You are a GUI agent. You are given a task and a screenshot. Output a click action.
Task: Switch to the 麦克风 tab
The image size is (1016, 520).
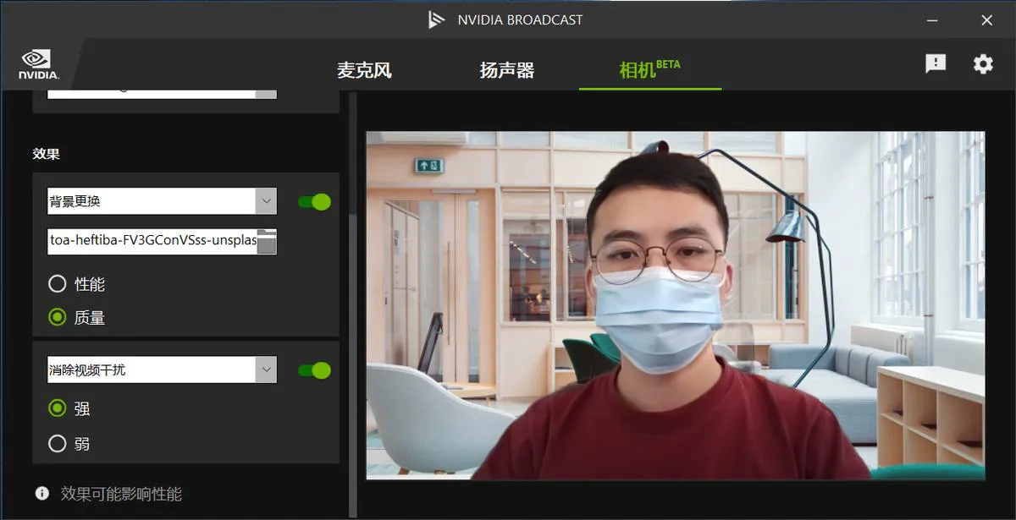[364, 70]
